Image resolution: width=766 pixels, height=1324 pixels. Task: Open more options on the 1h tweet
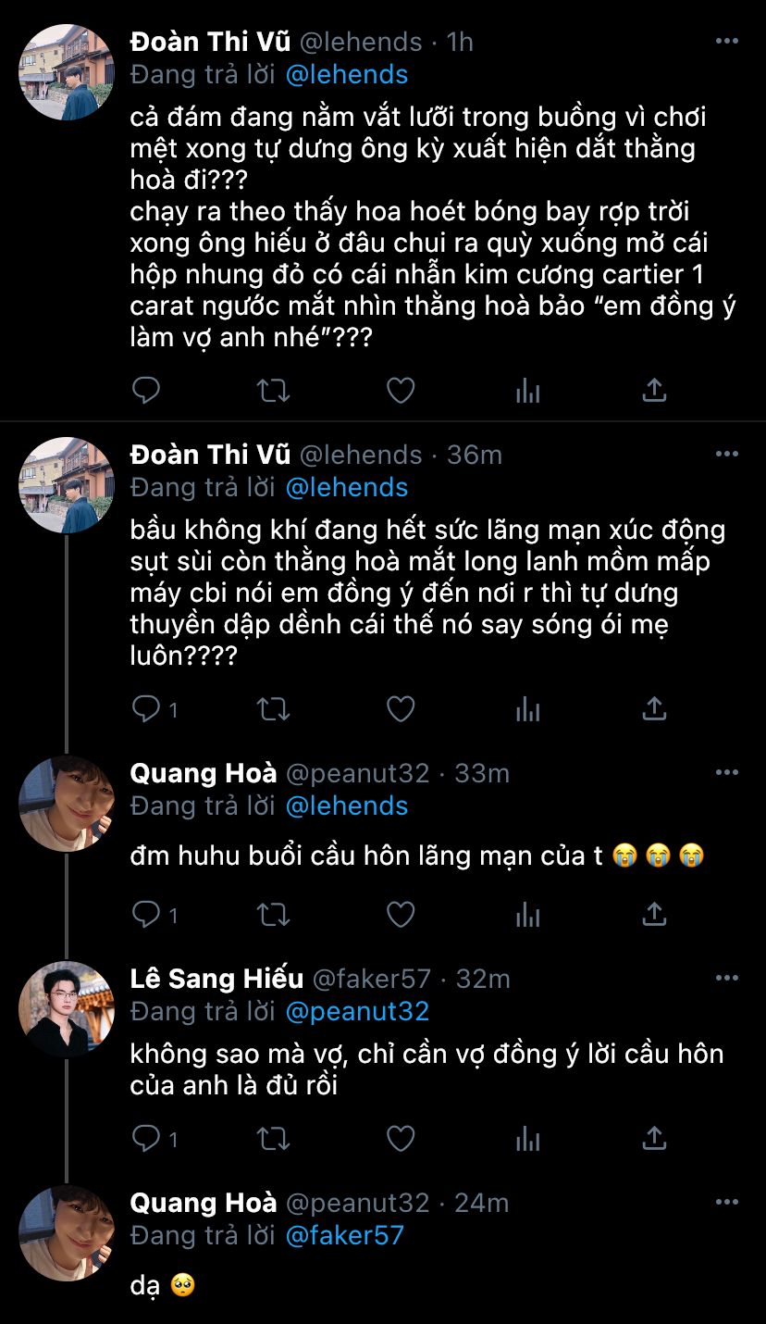click(727, 42)
